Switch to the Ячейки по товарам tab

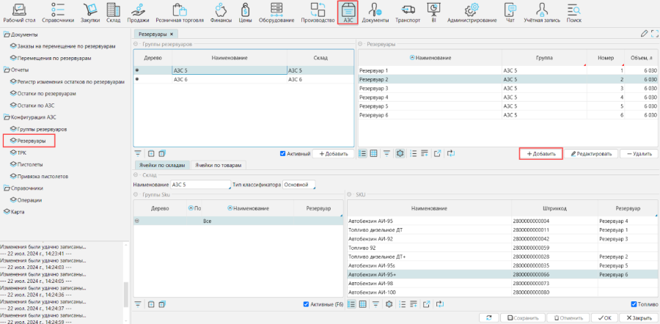coord(218,166)
